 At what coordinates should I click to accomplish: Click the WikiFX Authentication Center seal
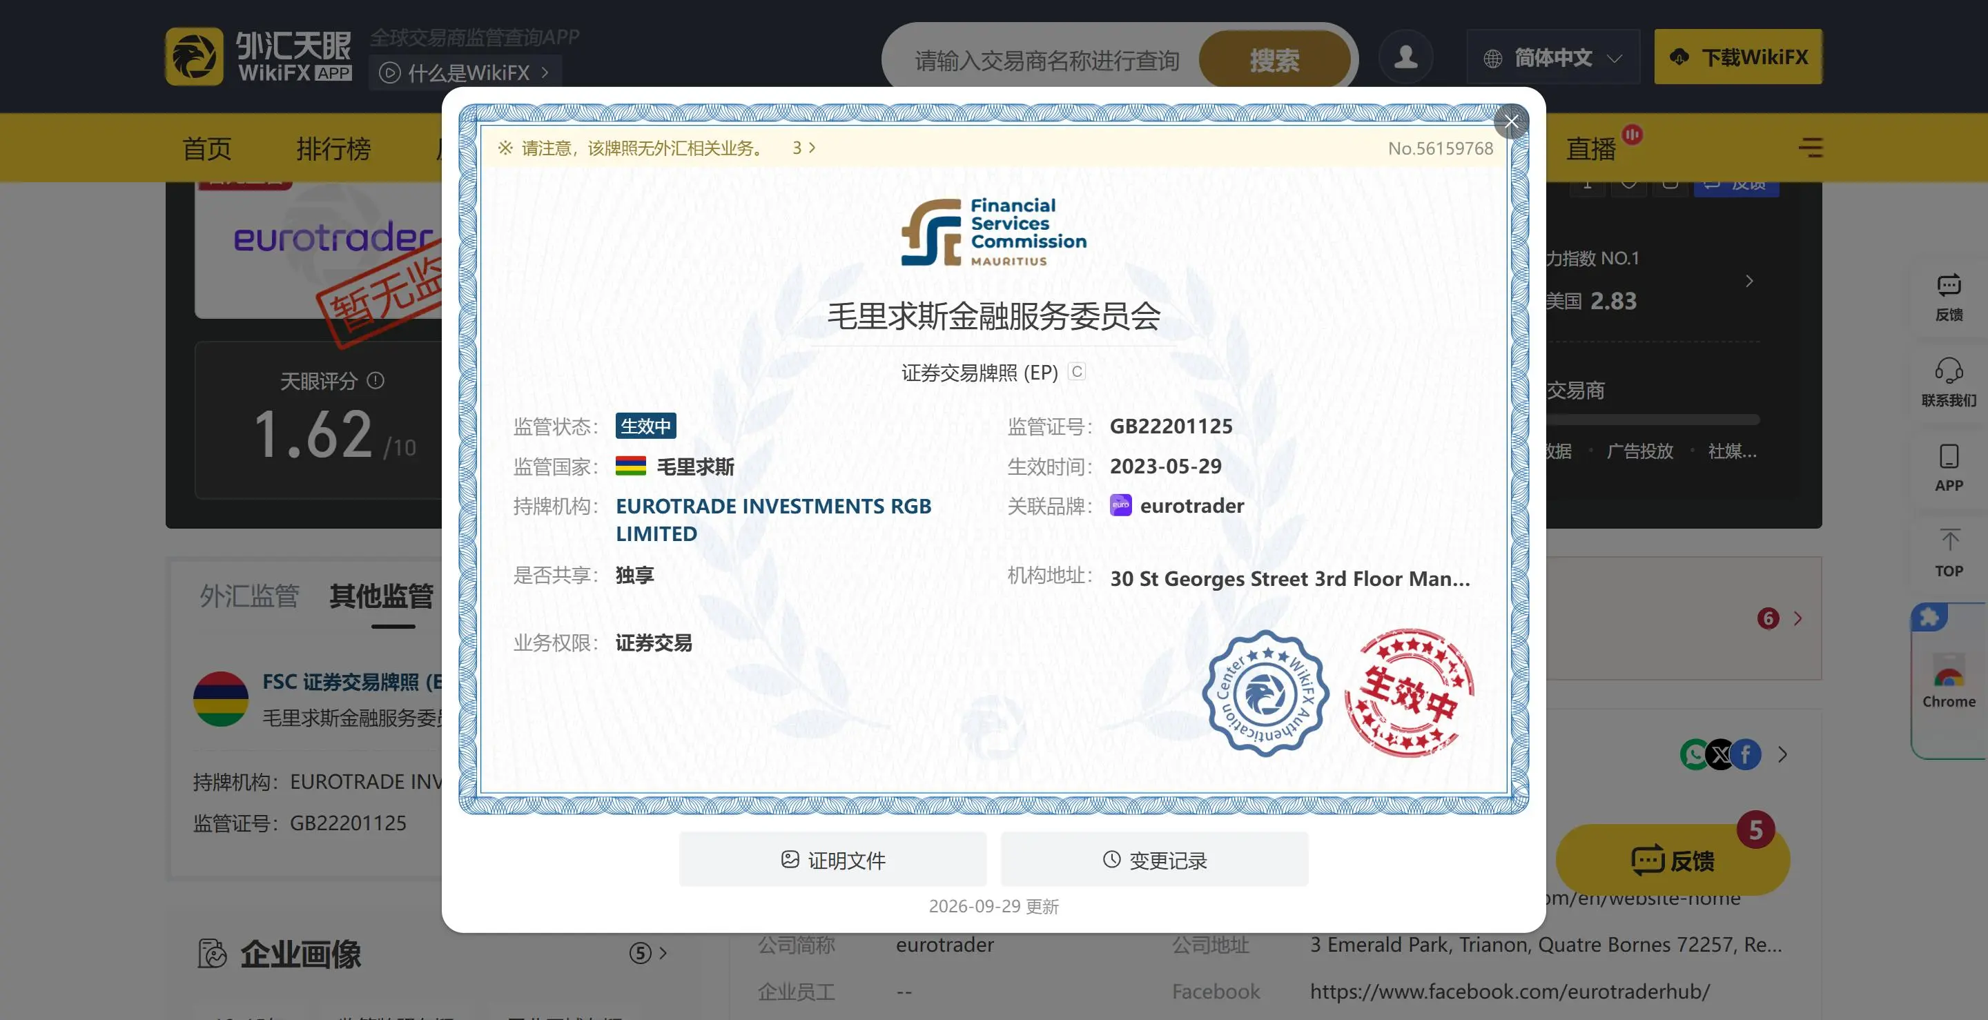click(x=1265, y=693)
